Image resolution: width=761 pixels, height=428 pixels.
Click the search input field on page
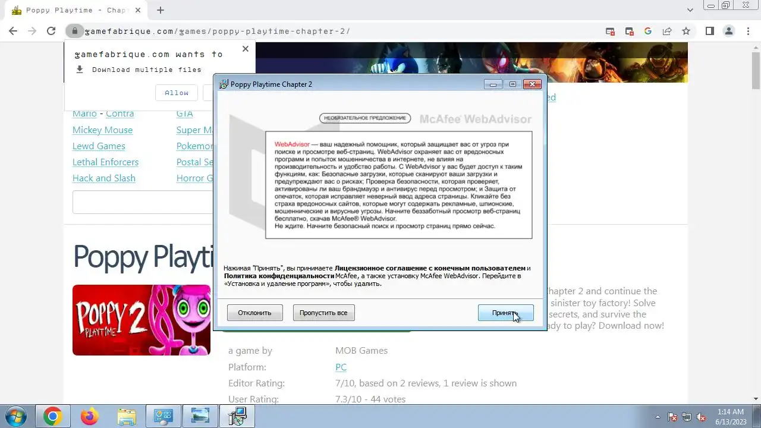[x=143, y=202]
